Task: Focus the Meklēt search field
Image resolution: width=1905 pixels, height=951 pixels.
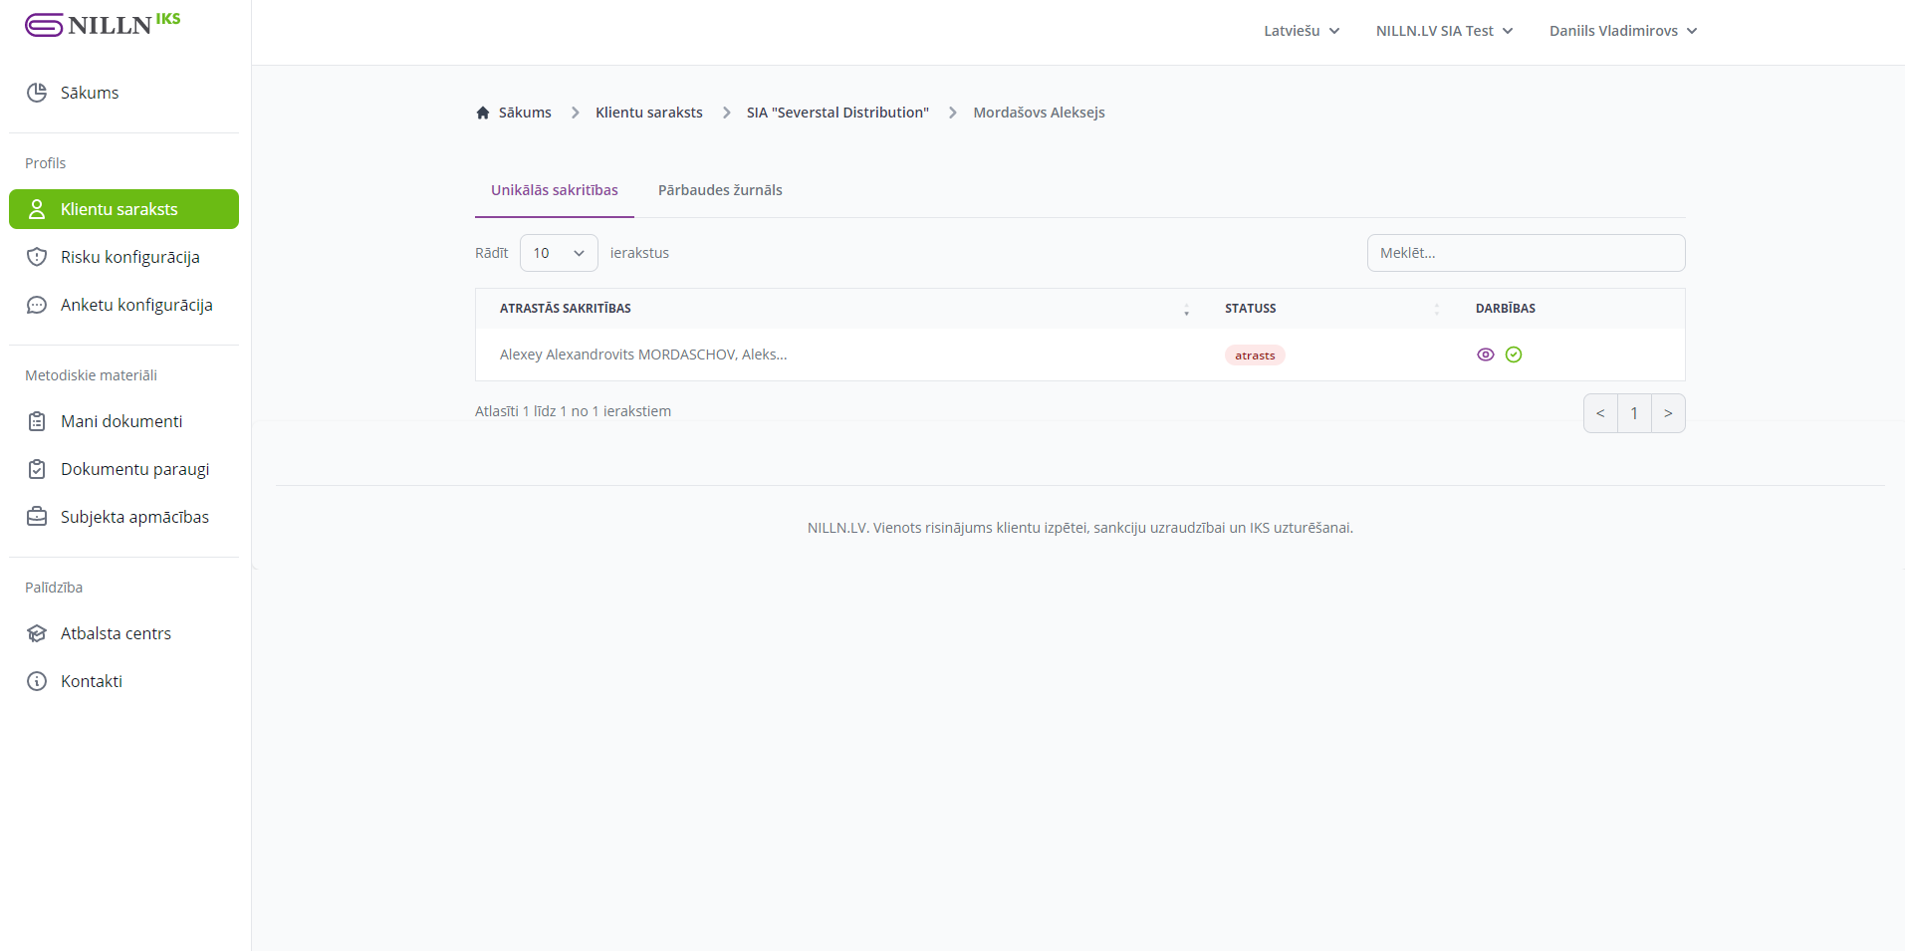Action: pos(1526,253)
